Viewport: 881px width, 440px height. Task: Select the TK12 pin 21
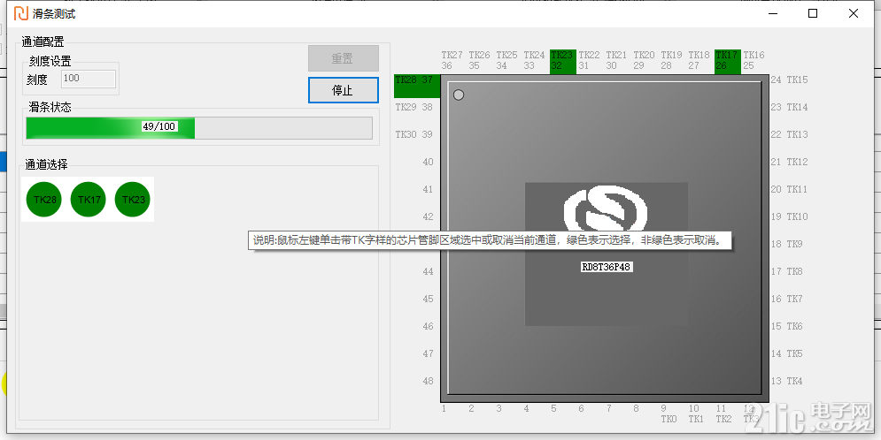[x=790, y=162]
